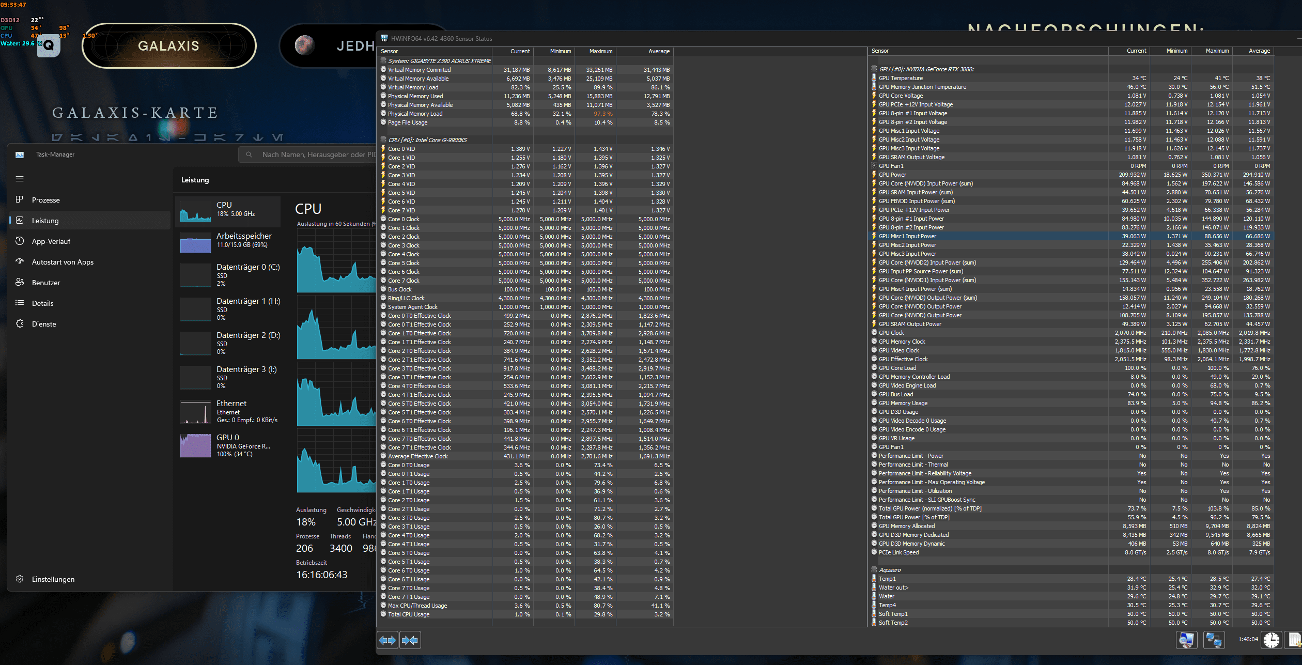This screenshot has height=665, width=1302.
Task: Select Performance Limit - Thermal row
Action: coord(1071,465)
